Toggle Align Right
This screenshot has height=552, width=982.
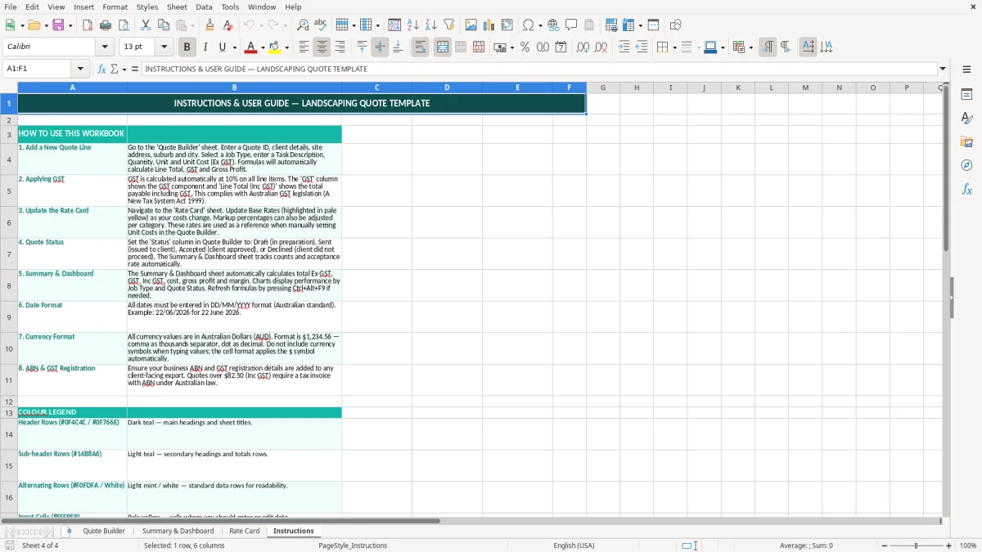tap(340, 47)
